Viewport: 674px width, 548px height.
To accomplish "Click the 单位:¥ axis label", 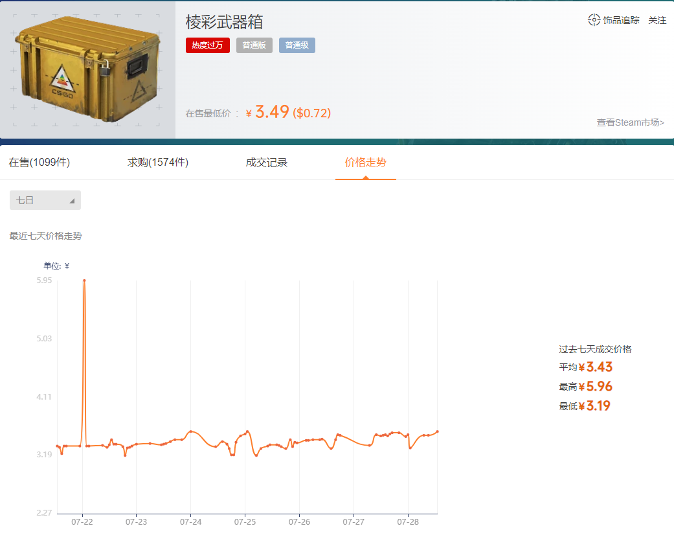I will tap(58, 266).
